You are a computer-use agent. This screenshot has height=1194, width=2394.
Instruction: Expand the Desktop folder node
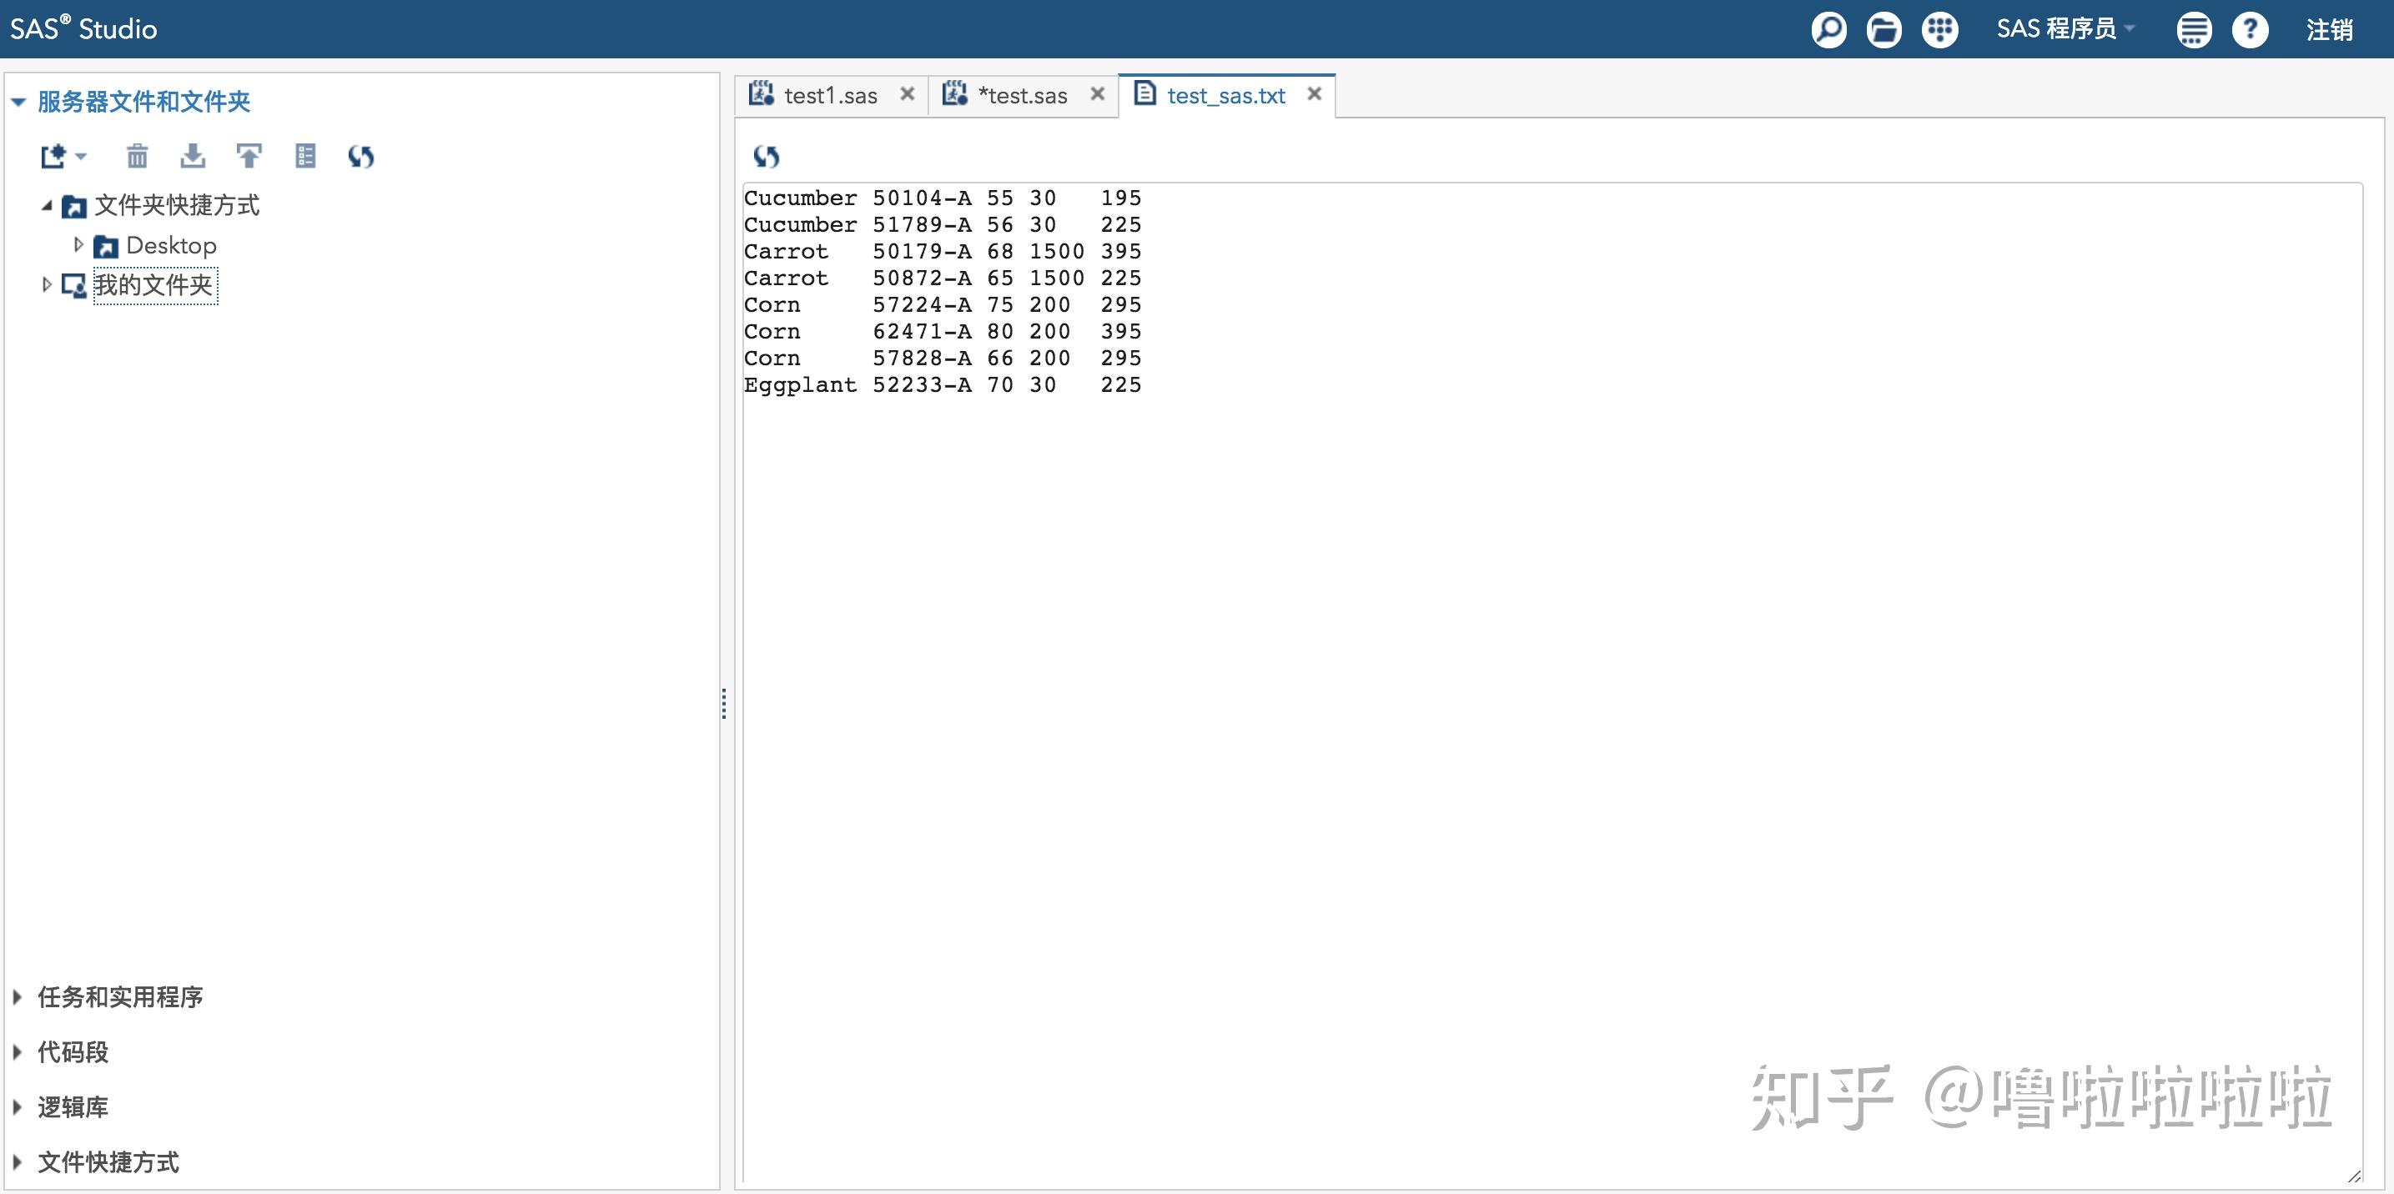tap(78, 244)
